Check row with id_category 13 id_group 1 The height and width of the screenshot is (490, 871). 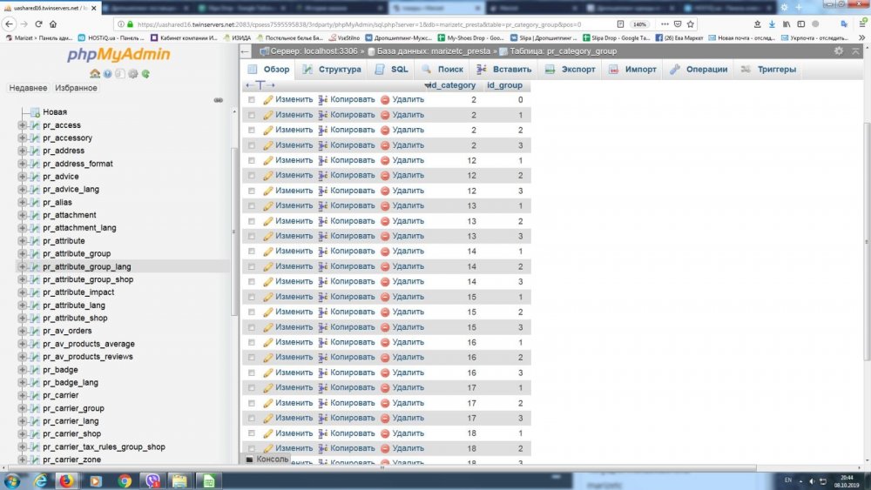[252, 206]
